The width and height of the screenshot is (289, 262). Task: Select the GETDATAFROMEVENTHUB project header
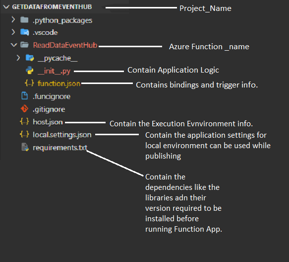[52, 7]
